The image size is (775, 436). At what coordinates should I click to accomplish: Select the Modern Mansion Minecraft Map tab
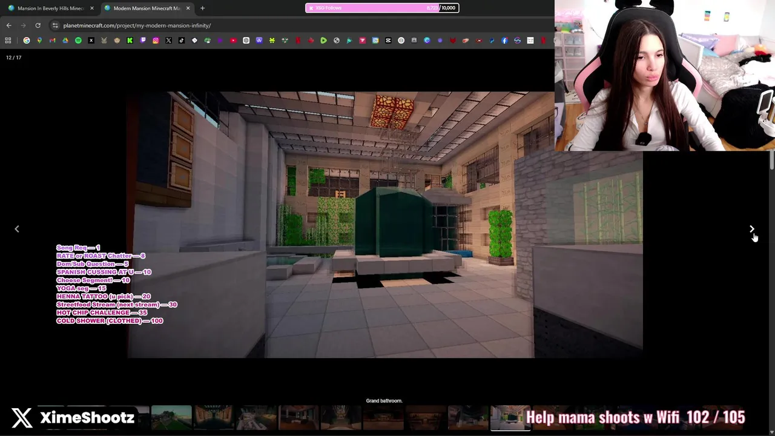[x=147, y=8]
